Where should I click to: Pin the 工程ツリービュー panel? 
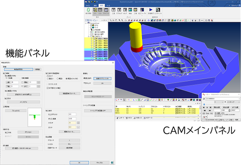point(104,21)
